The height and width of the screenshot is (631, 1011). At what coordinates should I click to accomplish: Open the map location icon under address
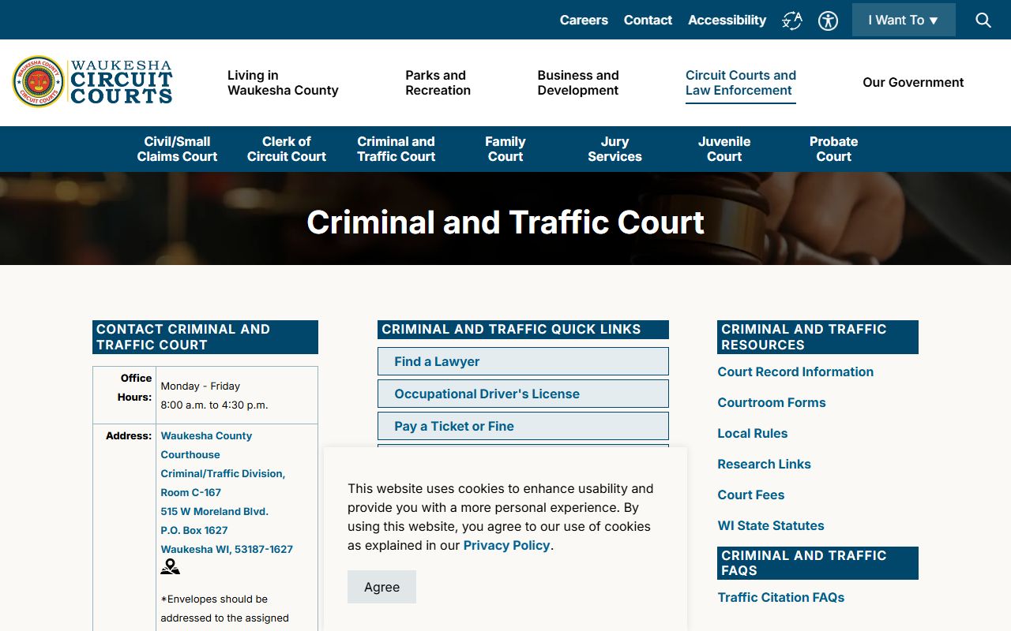[x=170, y=566]
